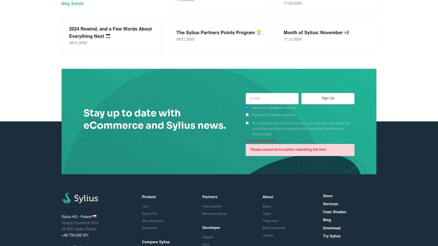Click Find a partner link
Viewport: 438px width, 246px height.
pos(212,206)
